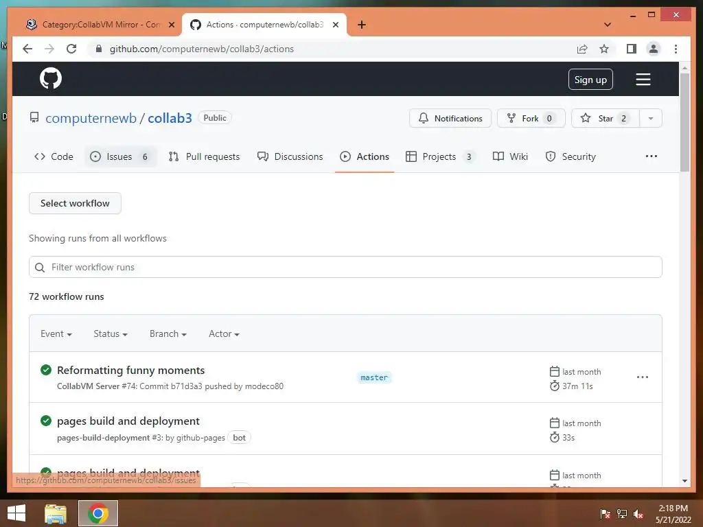
Task: Bookmark this page with the star
Action: tap(604, 49)
